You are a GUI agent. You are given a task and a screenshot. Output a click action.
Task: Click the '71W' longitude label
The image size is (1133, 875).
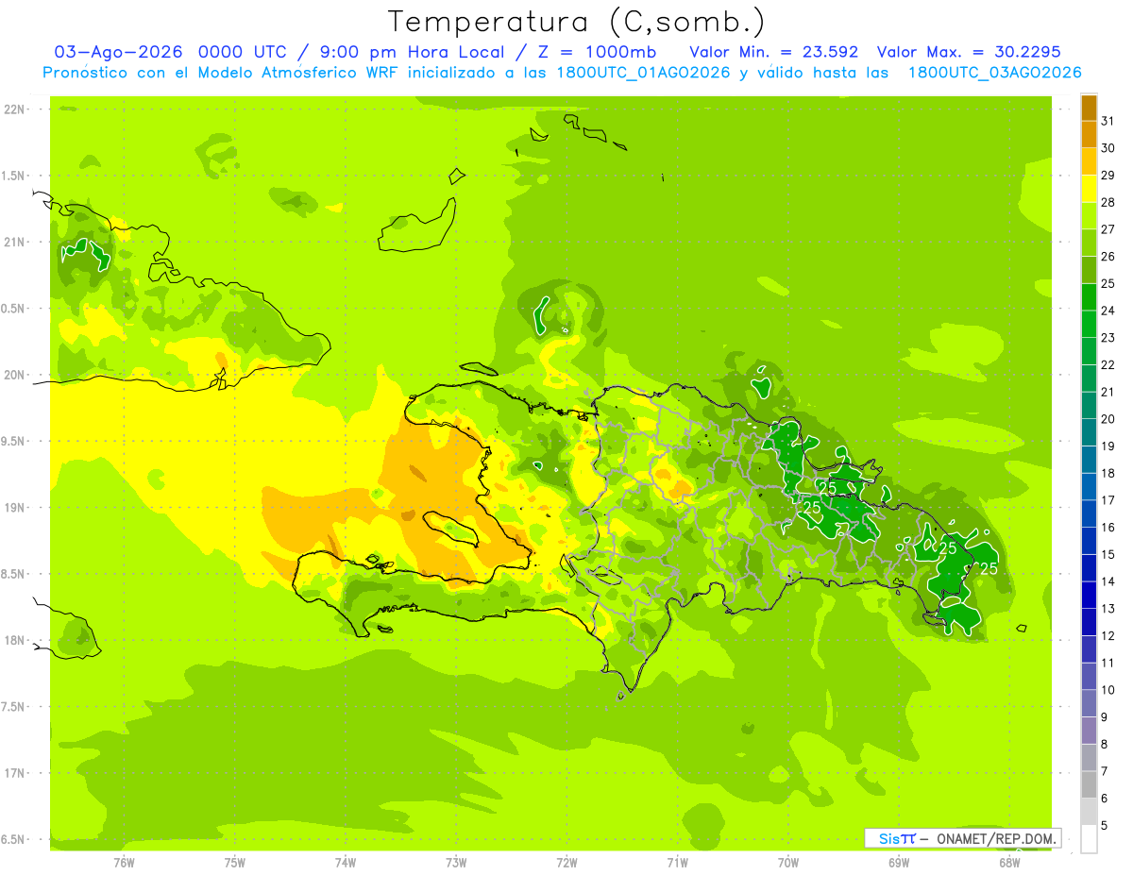[x=678, y=863]
